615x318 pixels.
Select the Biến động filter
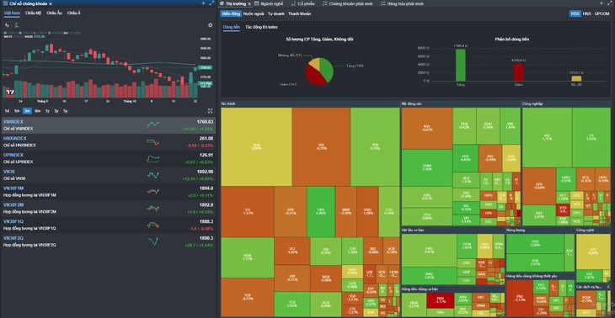pyautogui.click(x=231, y=13)
